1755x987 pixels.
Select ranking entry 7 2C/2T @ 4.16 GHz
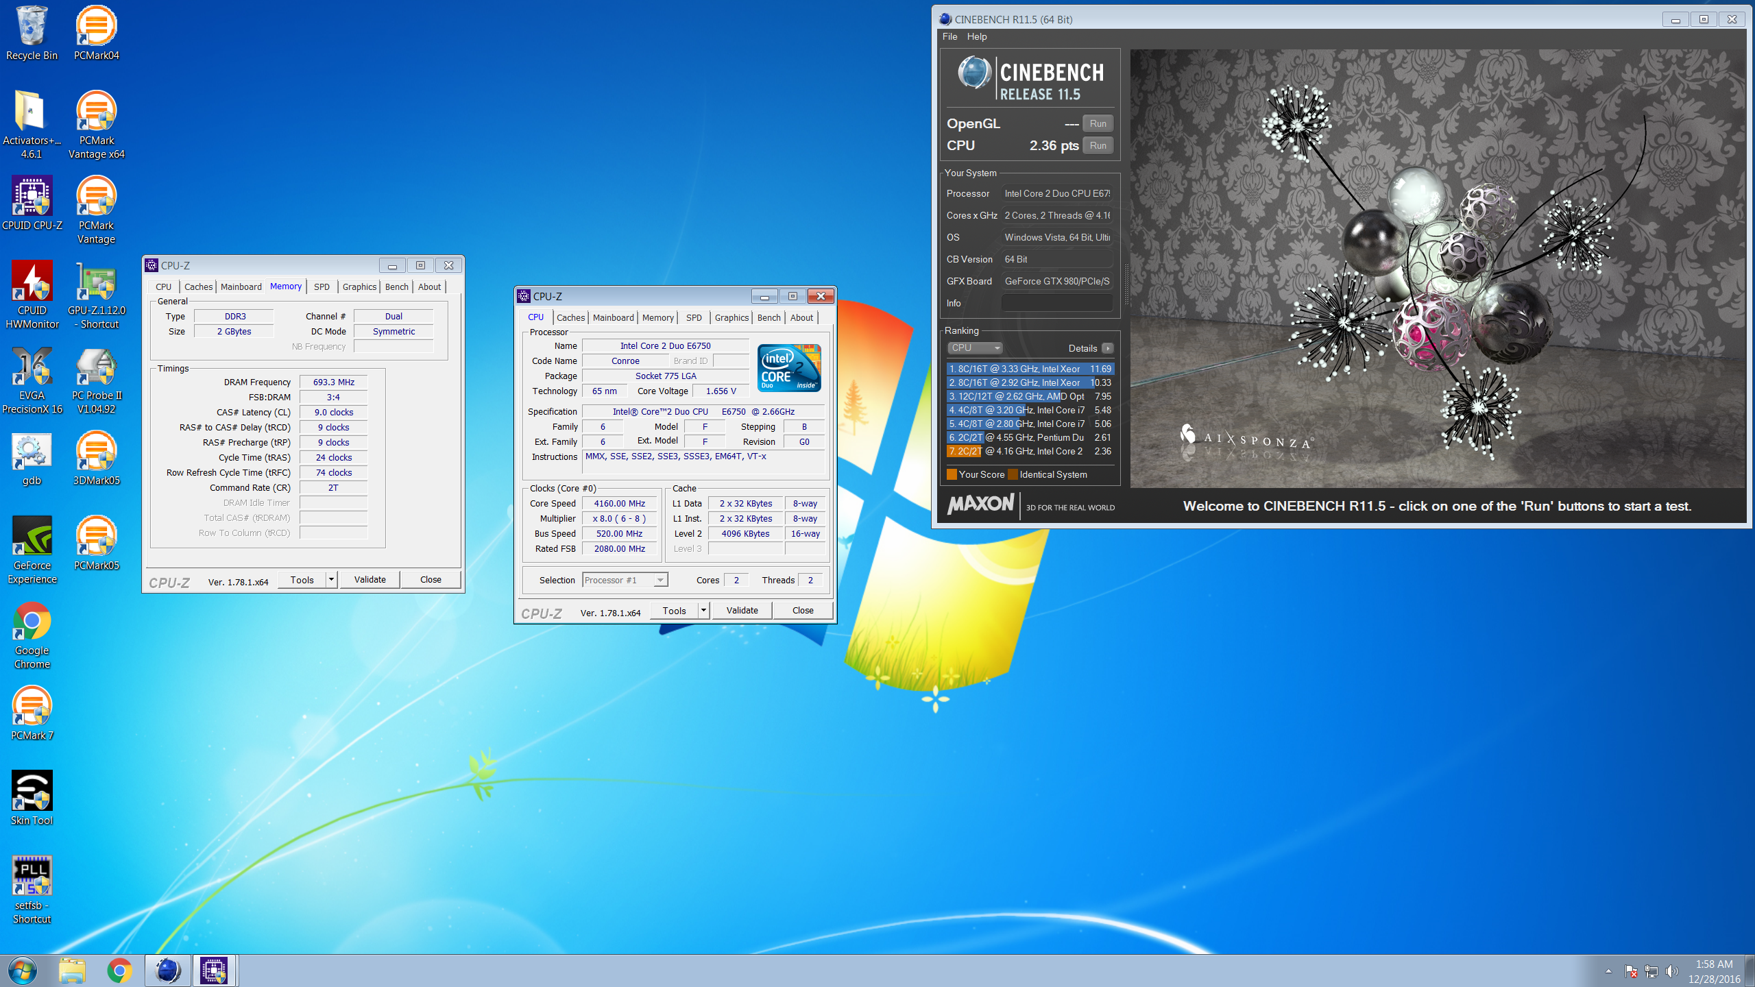point(1030,451)
